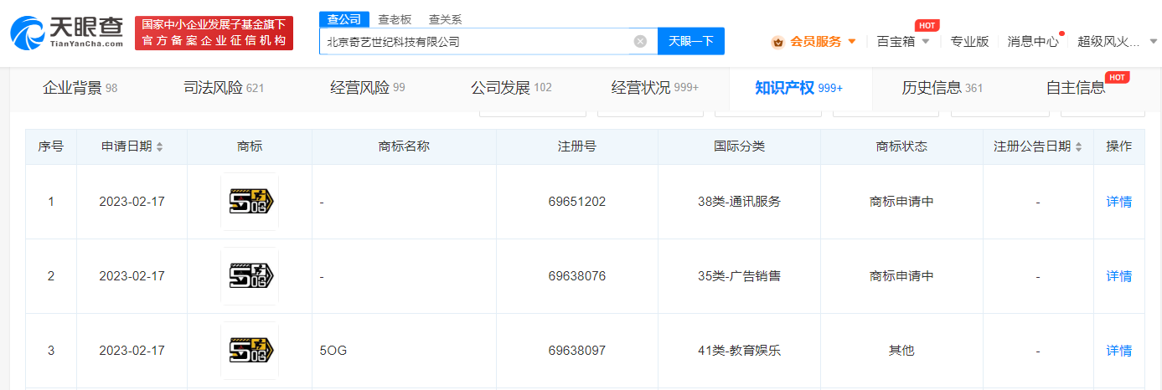Open 详情 for the 5OG trademark
Screen dimensions: 1162x390
click(x=1118, y=351)
